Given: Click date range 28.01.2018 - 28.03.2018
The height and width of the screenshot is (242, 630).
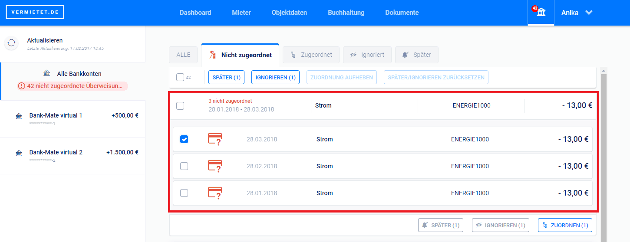Looking at the screenshot, I should [x=241, y=109].
